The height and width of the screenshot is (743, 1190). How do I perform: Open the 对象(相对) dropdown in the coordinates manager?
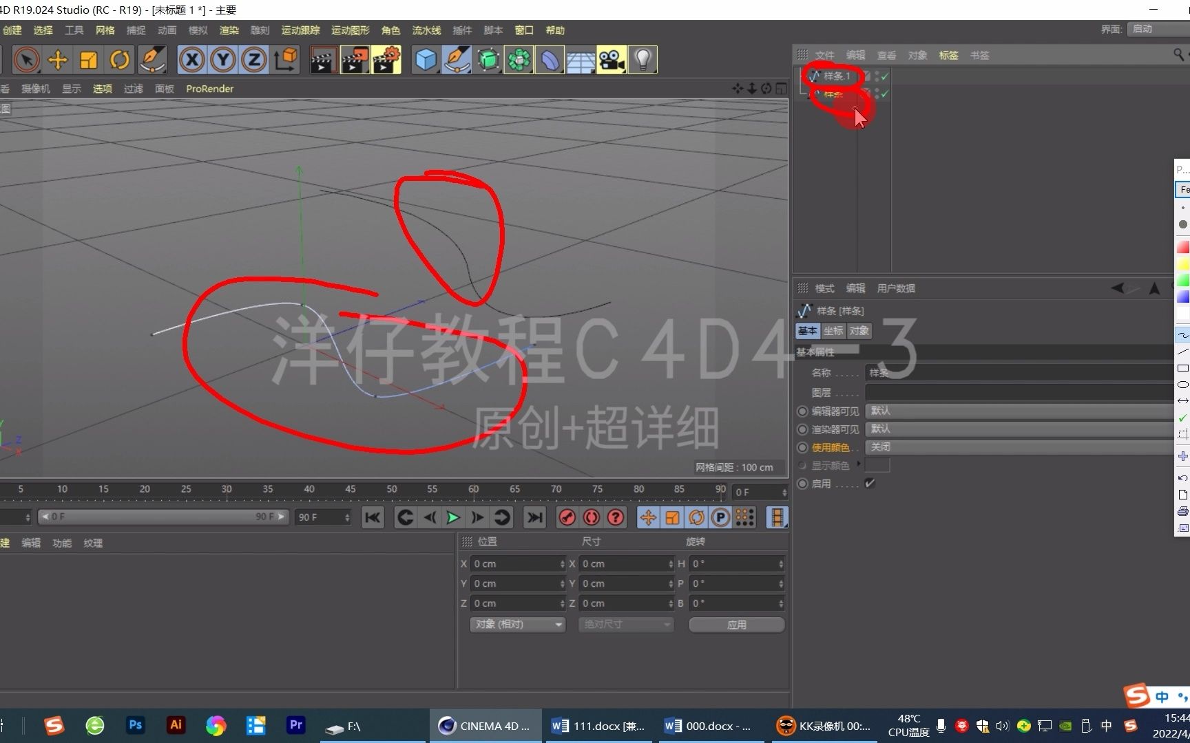516,625
